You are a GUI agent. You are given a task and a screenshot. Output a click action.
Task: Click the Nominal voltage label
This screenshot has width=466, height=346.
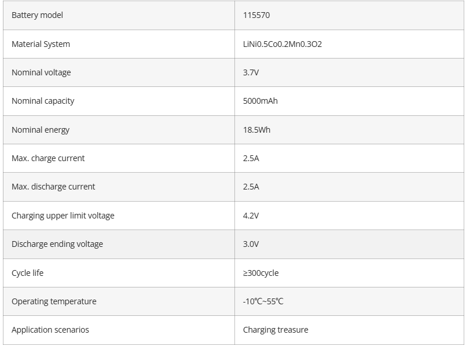click(x=41, y=72)
